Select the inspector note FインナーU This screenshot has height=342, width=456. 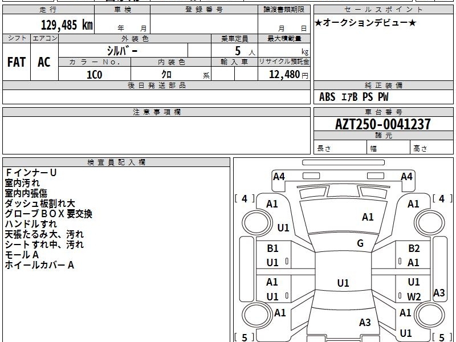pyautogui.click(x=31, y=173)
